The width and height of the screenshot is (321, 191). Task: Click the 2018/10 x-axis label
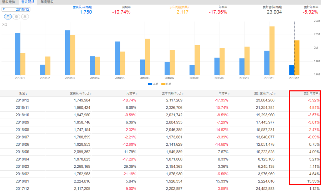coord(244,78)
